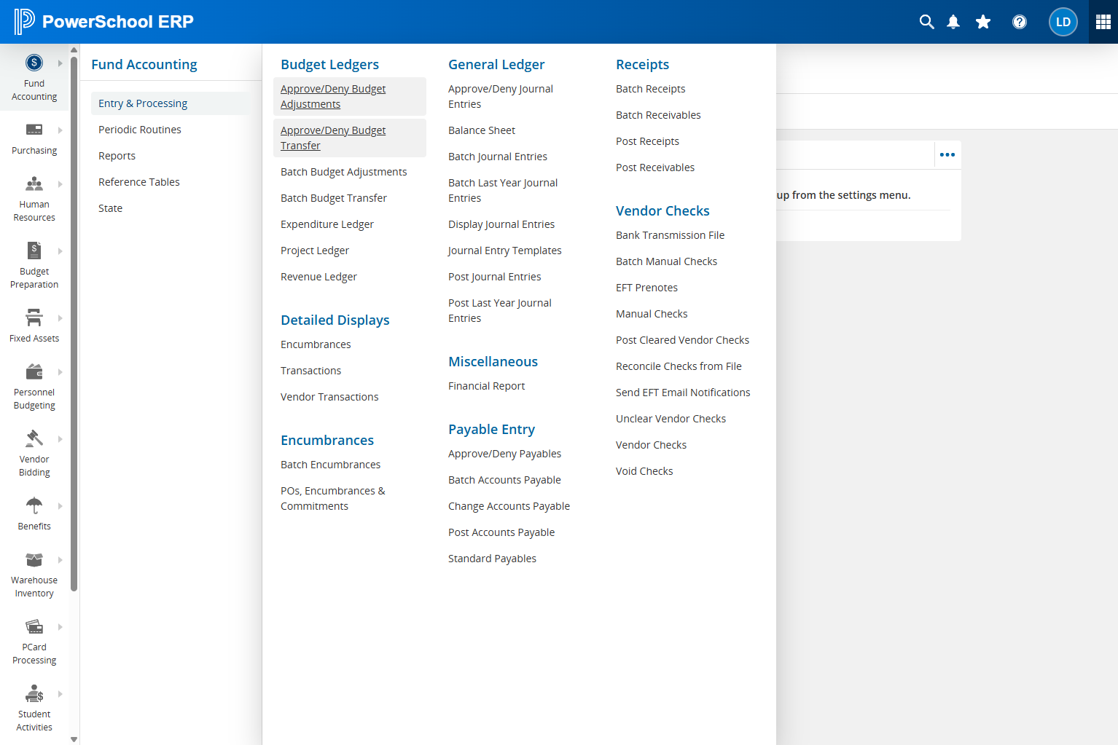Image resolution: width=1118 pixels, height=745 pixels.
Task: Click the Fixed Assets desk icon
Action: click(34, 318)
